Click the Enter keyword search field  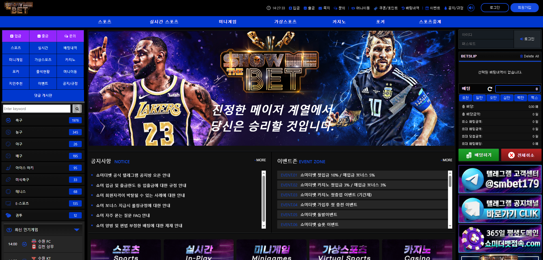pyautogui.click(x=37, y=109)
